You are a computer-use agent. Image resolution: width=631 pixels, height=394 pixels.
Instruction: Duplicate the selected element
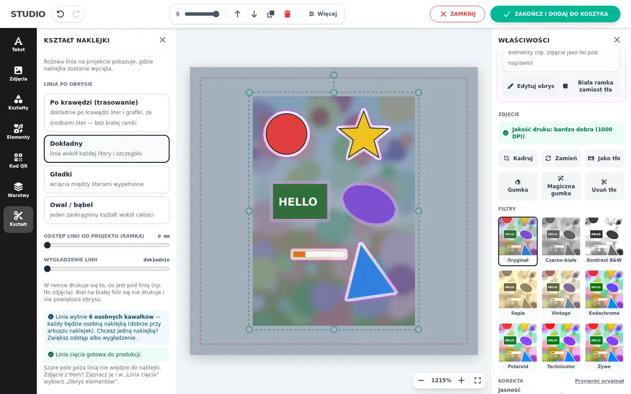coord(271,14)
